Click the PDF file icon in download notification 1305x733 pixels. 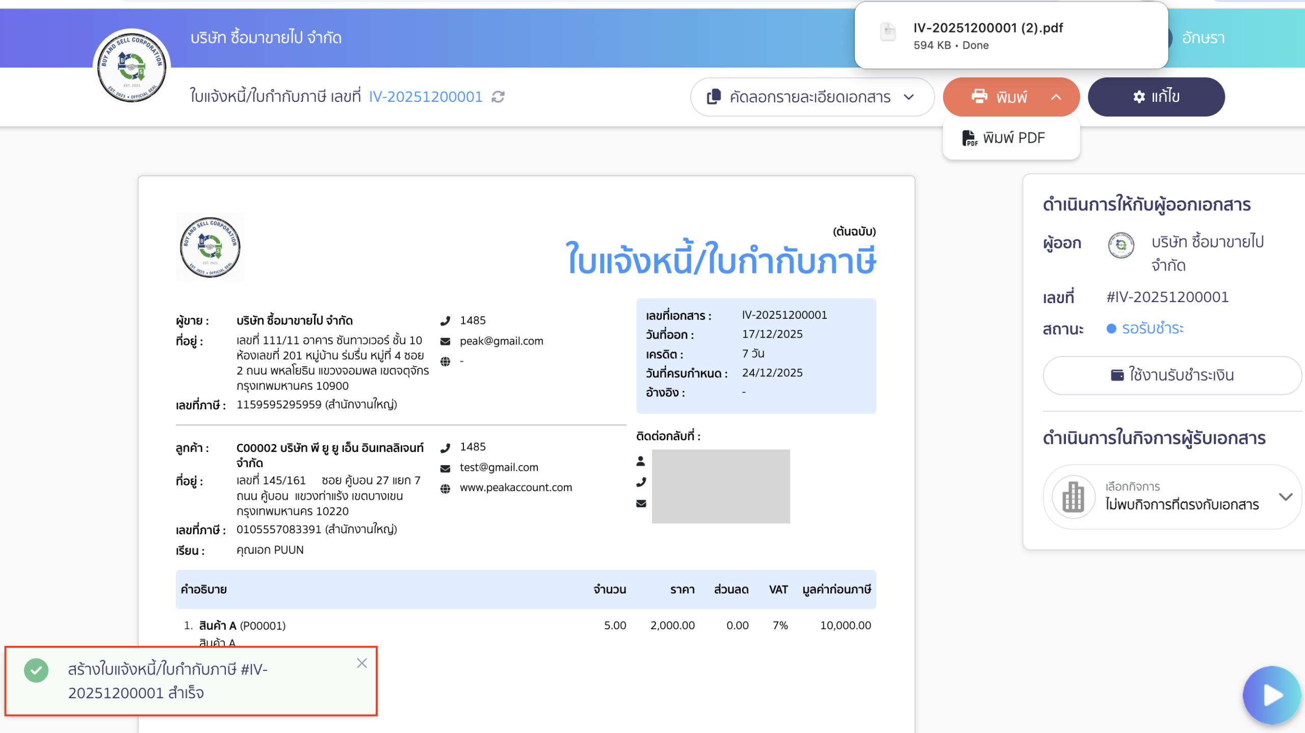(x=888, y=32)
